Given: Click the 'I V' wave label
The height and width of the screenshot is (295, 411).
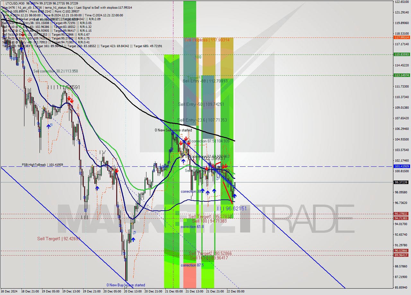Looking at the screenshot, I should tap(103, 152).
